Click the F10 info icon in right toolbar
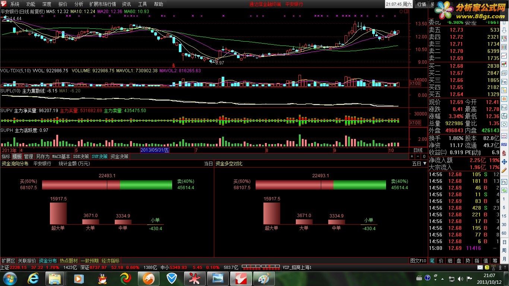The image size is (509, 286). pos(504,82)
